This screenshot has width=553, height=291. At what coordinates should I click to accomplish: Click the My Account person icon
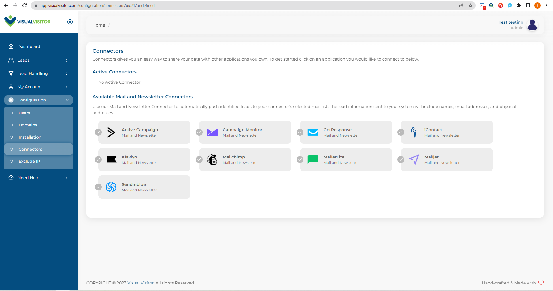click(x=11, y=87)
